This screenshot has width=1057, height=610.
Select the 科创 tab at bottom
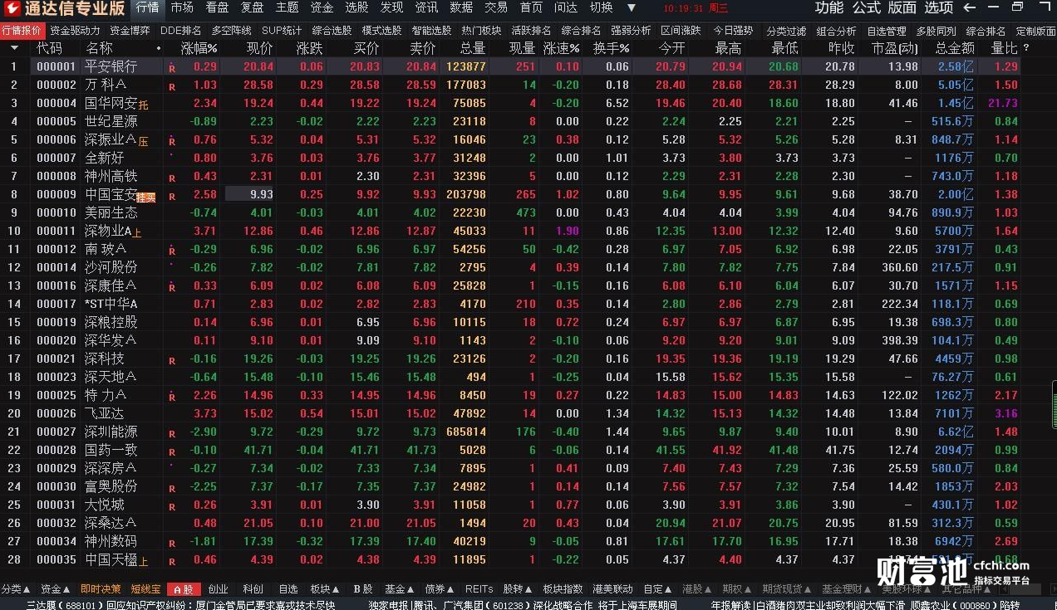point(253,589)
